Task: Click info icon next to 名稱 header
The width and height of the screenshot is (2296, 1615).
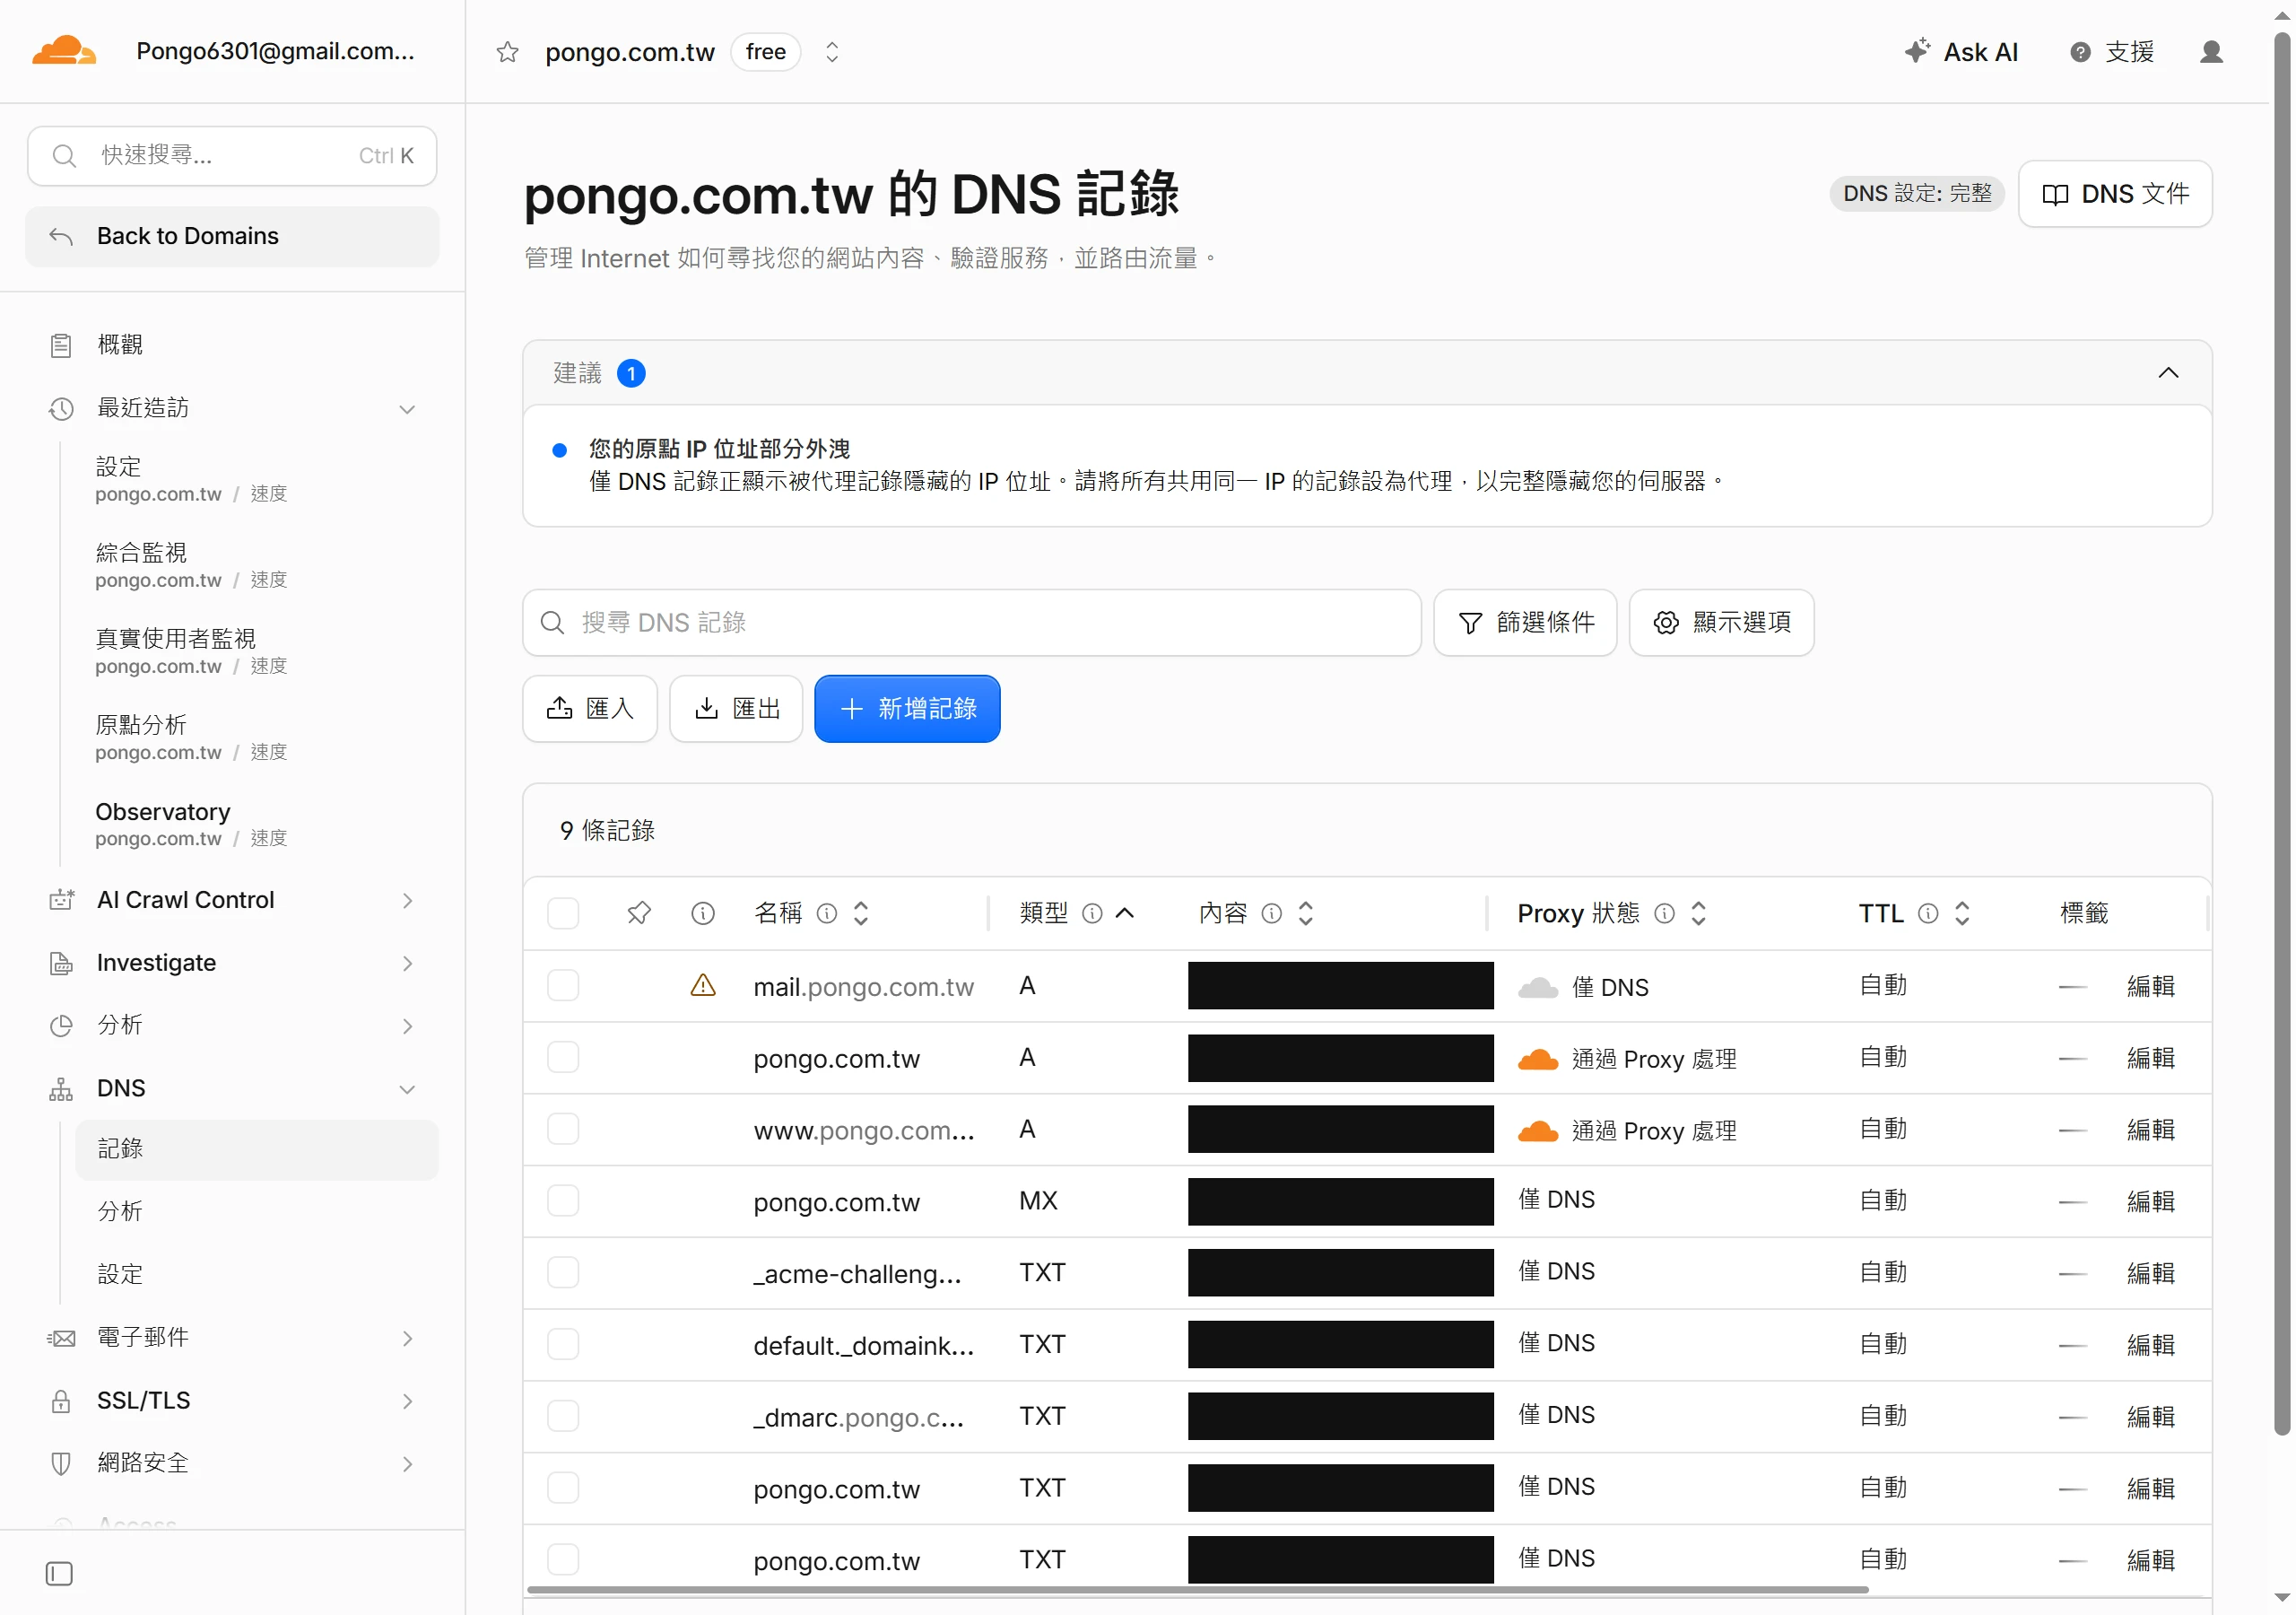Action: pyautogui.click(x=827, y=912)
